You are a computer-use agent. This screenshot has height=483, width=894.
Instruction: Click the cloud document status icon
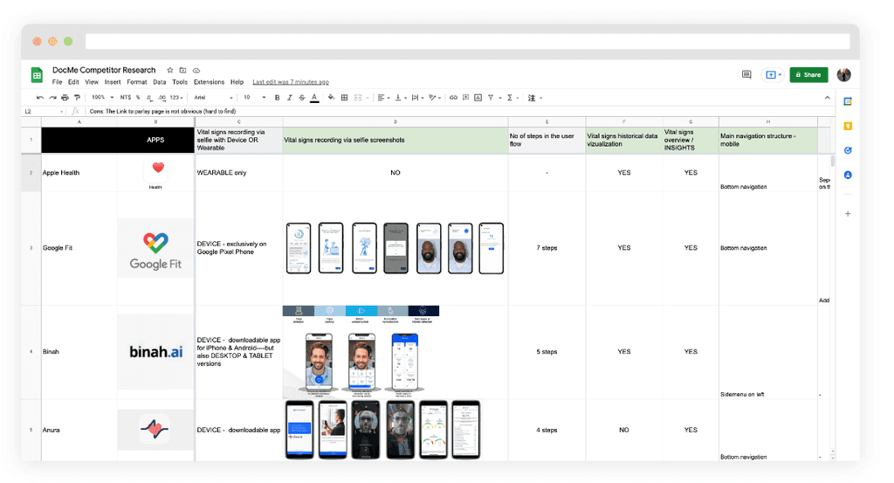click(x=196, y=70)
